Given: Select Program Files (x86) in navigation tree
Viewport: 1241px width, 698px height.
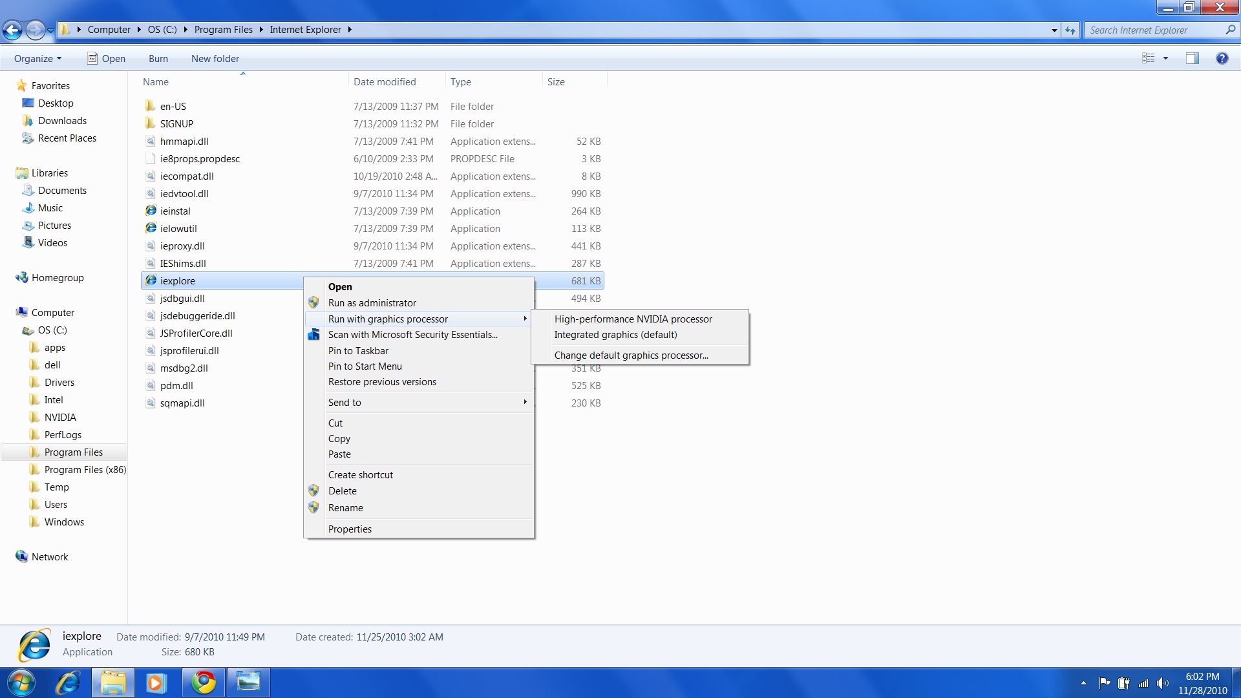Looking at the screenshot, I should click(x=85, y=469).
